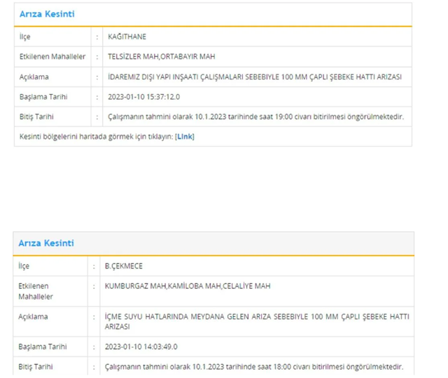Select the B.ÇEKMECE district value
Viewport: 448px width, 378px height.
pyautogui.click(x=124, y=266)
